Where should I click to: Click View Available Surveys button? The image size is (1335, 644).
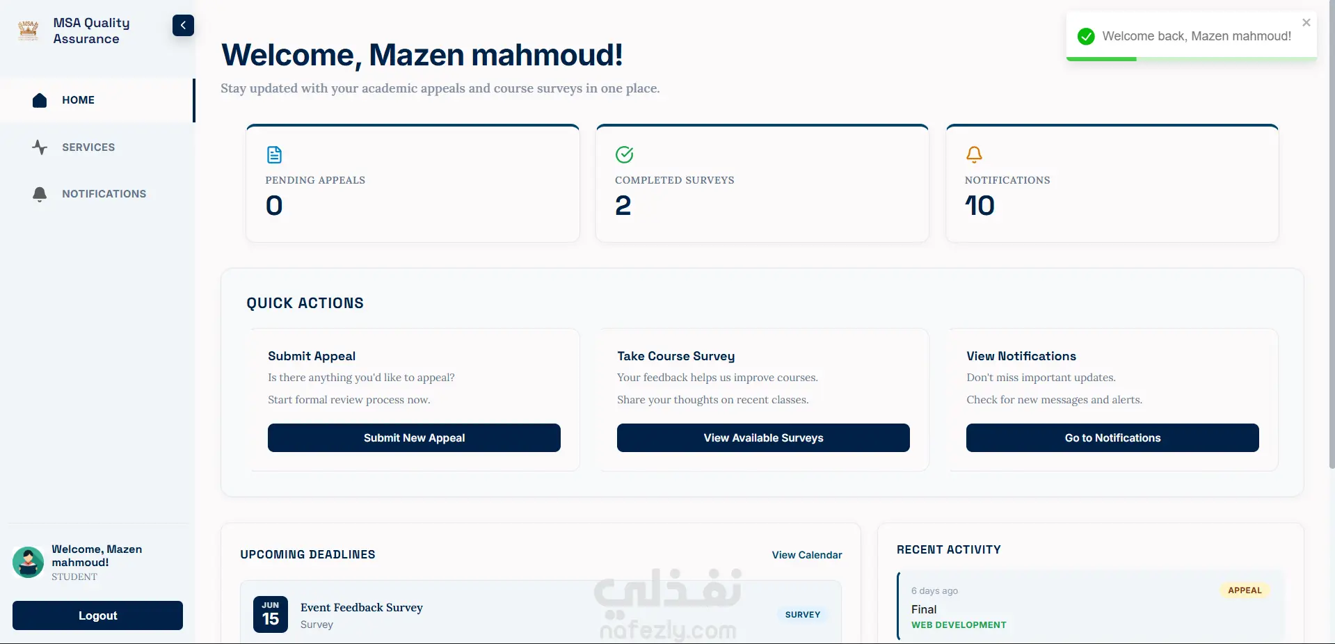pos(763,437)
